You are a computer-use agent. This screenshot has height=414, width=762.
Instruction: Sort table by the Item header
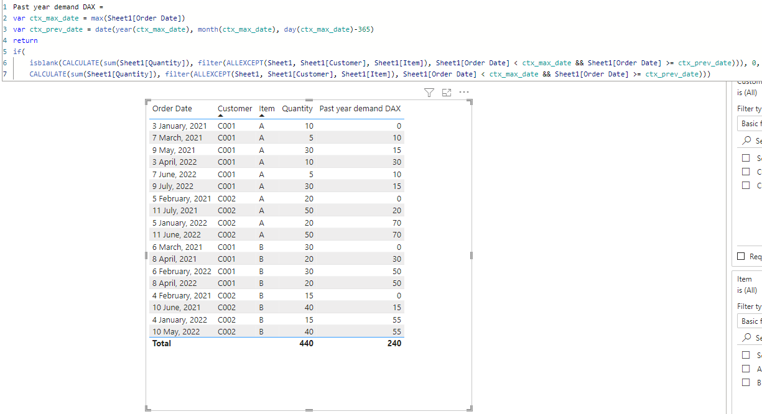267,108
